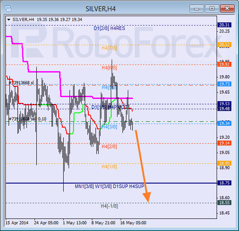The image size is (239, 231).
Task: Click the 16 May 05:00 time marker
Action: (133, 223)
